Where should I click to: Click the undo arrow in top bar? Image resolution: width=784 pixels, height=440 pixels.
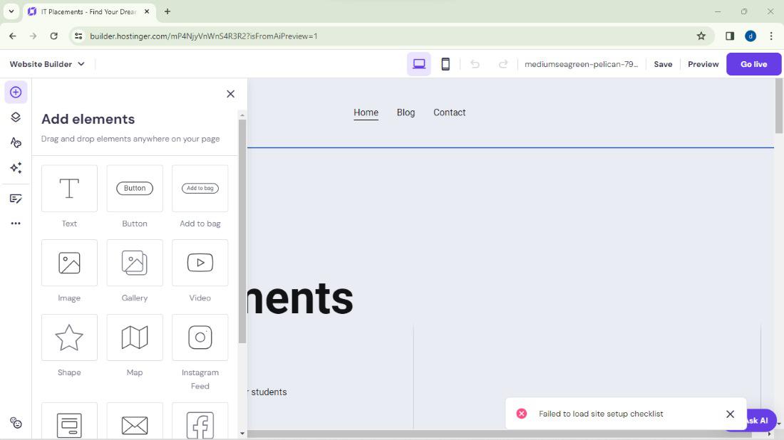click(475, 64)
